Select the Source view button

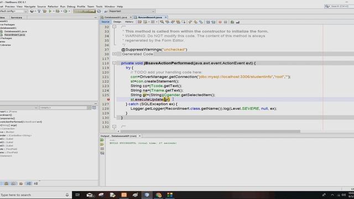(106, 22)
